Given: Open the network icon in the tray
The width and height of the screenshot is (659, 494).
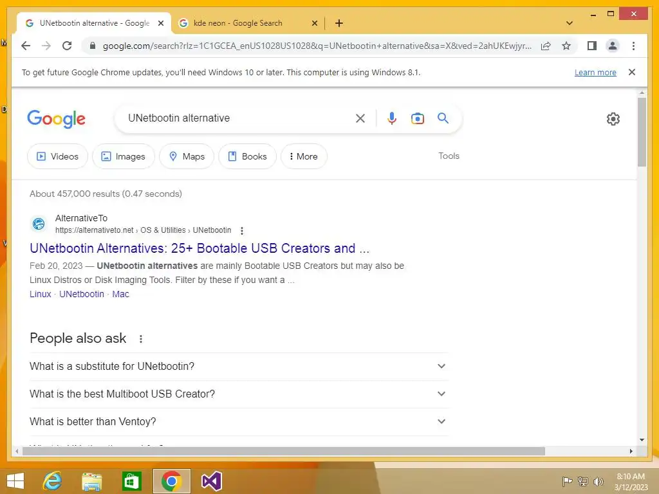Looking at the screenshot, I should pos(583,481).
